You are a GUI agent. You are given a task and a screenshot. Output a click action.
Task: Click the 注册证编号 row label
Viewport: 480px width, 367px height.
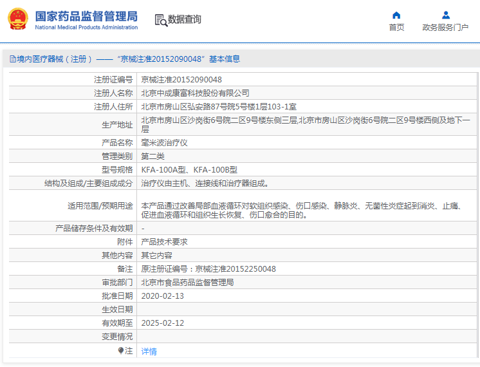pos(113,80)
